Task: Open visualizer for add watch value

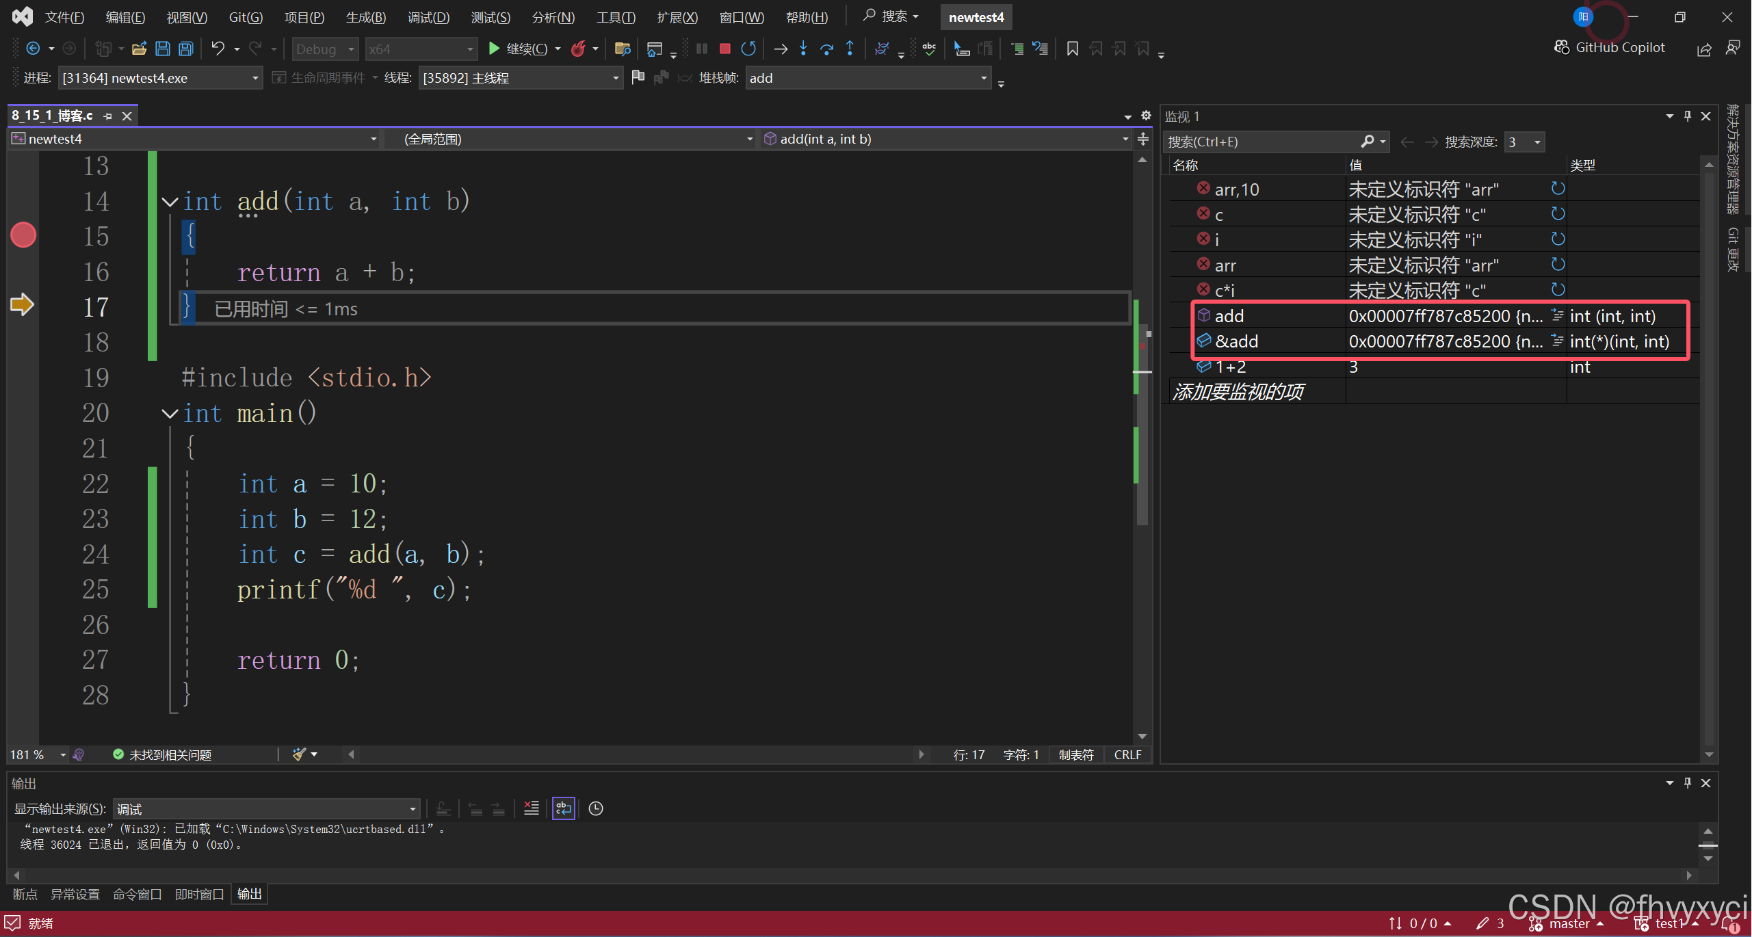Action: tap(1557, 315)
